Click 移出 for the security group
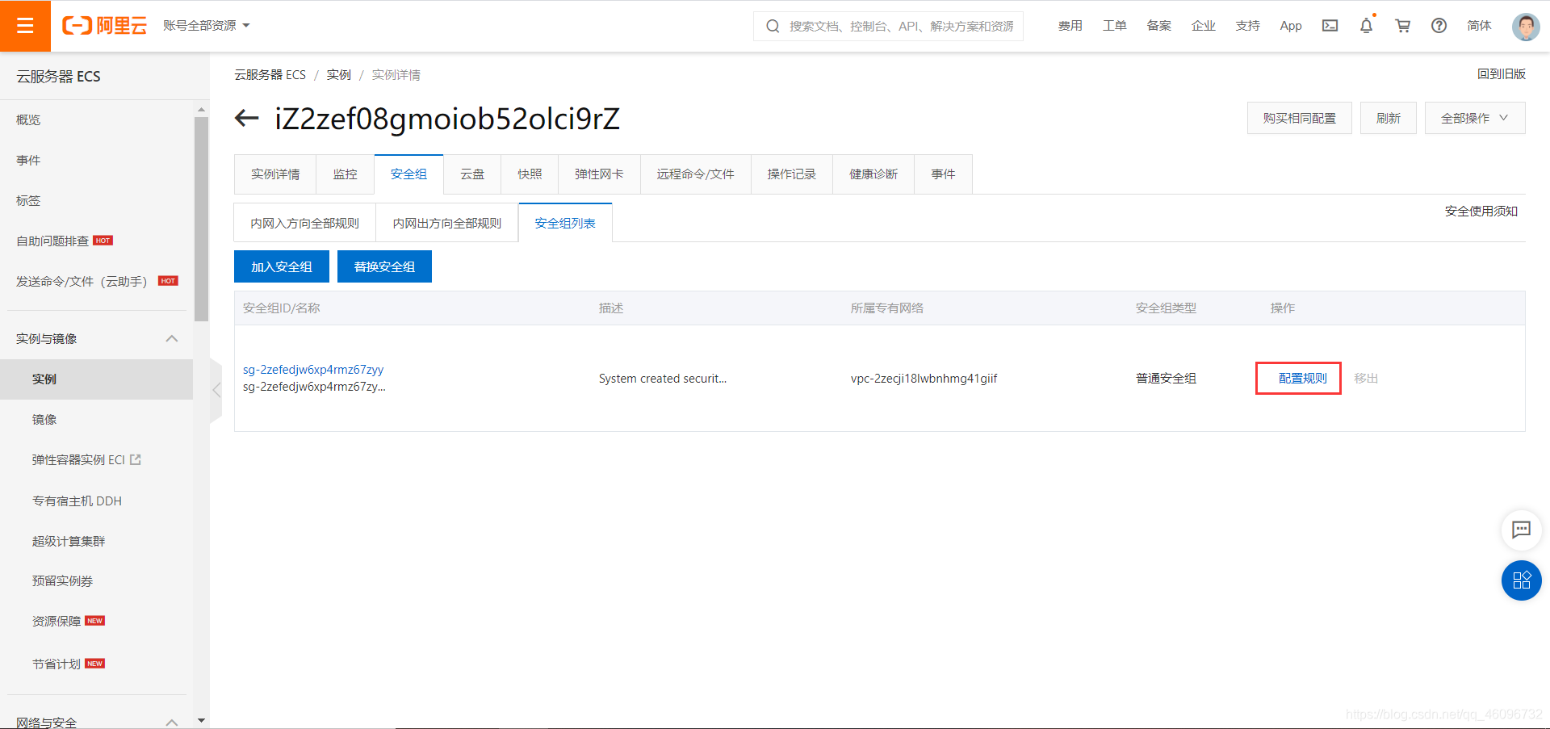The image size is (1550, 729). click(1366, 378)
